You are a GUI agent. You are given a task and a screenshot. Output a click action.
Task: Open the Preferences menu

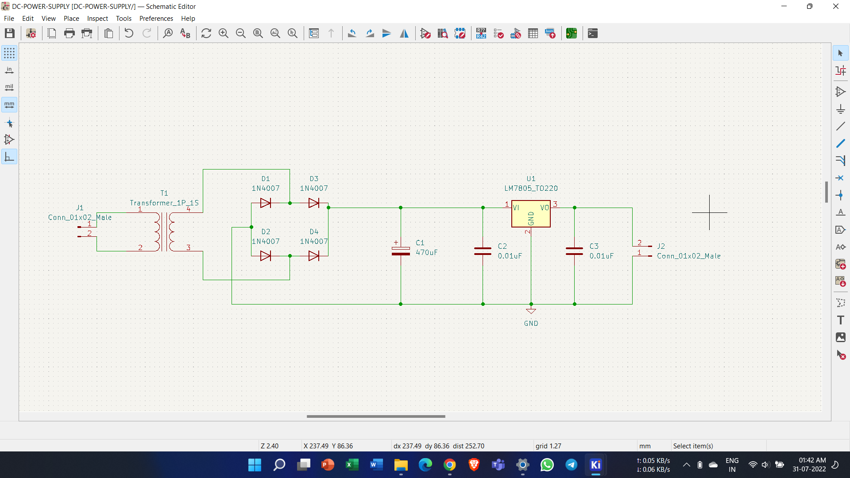(156, 19)
